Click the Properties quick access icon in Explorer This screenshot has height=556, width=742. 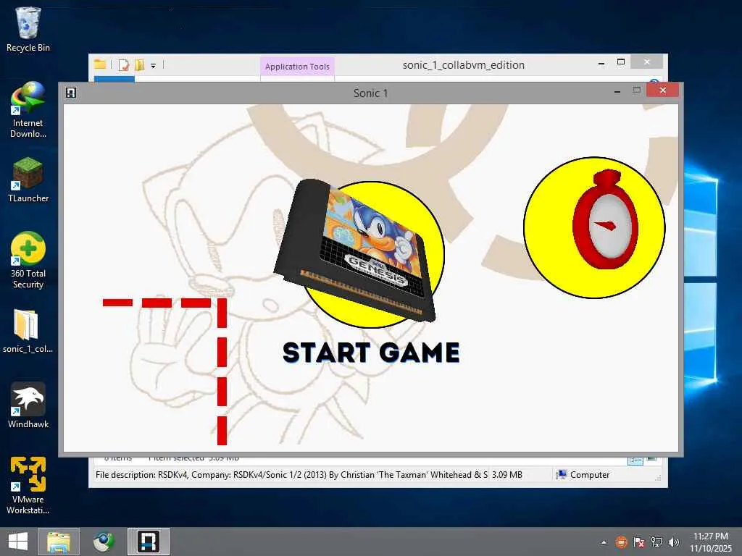click(124, 65)
